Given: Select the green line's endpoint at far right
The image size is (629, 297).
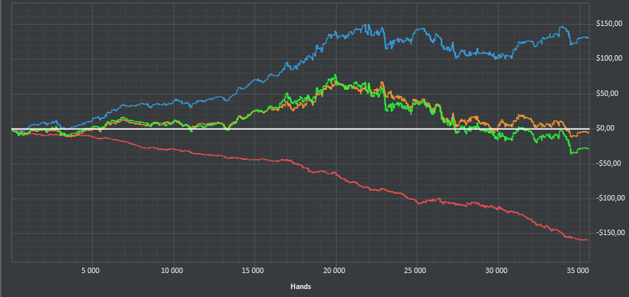Looking at the screenshot, I should 588,148.
